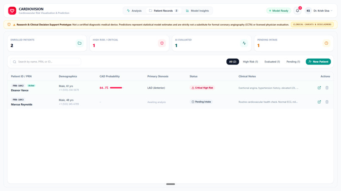Click the New Patient button

tap(318, 62)
